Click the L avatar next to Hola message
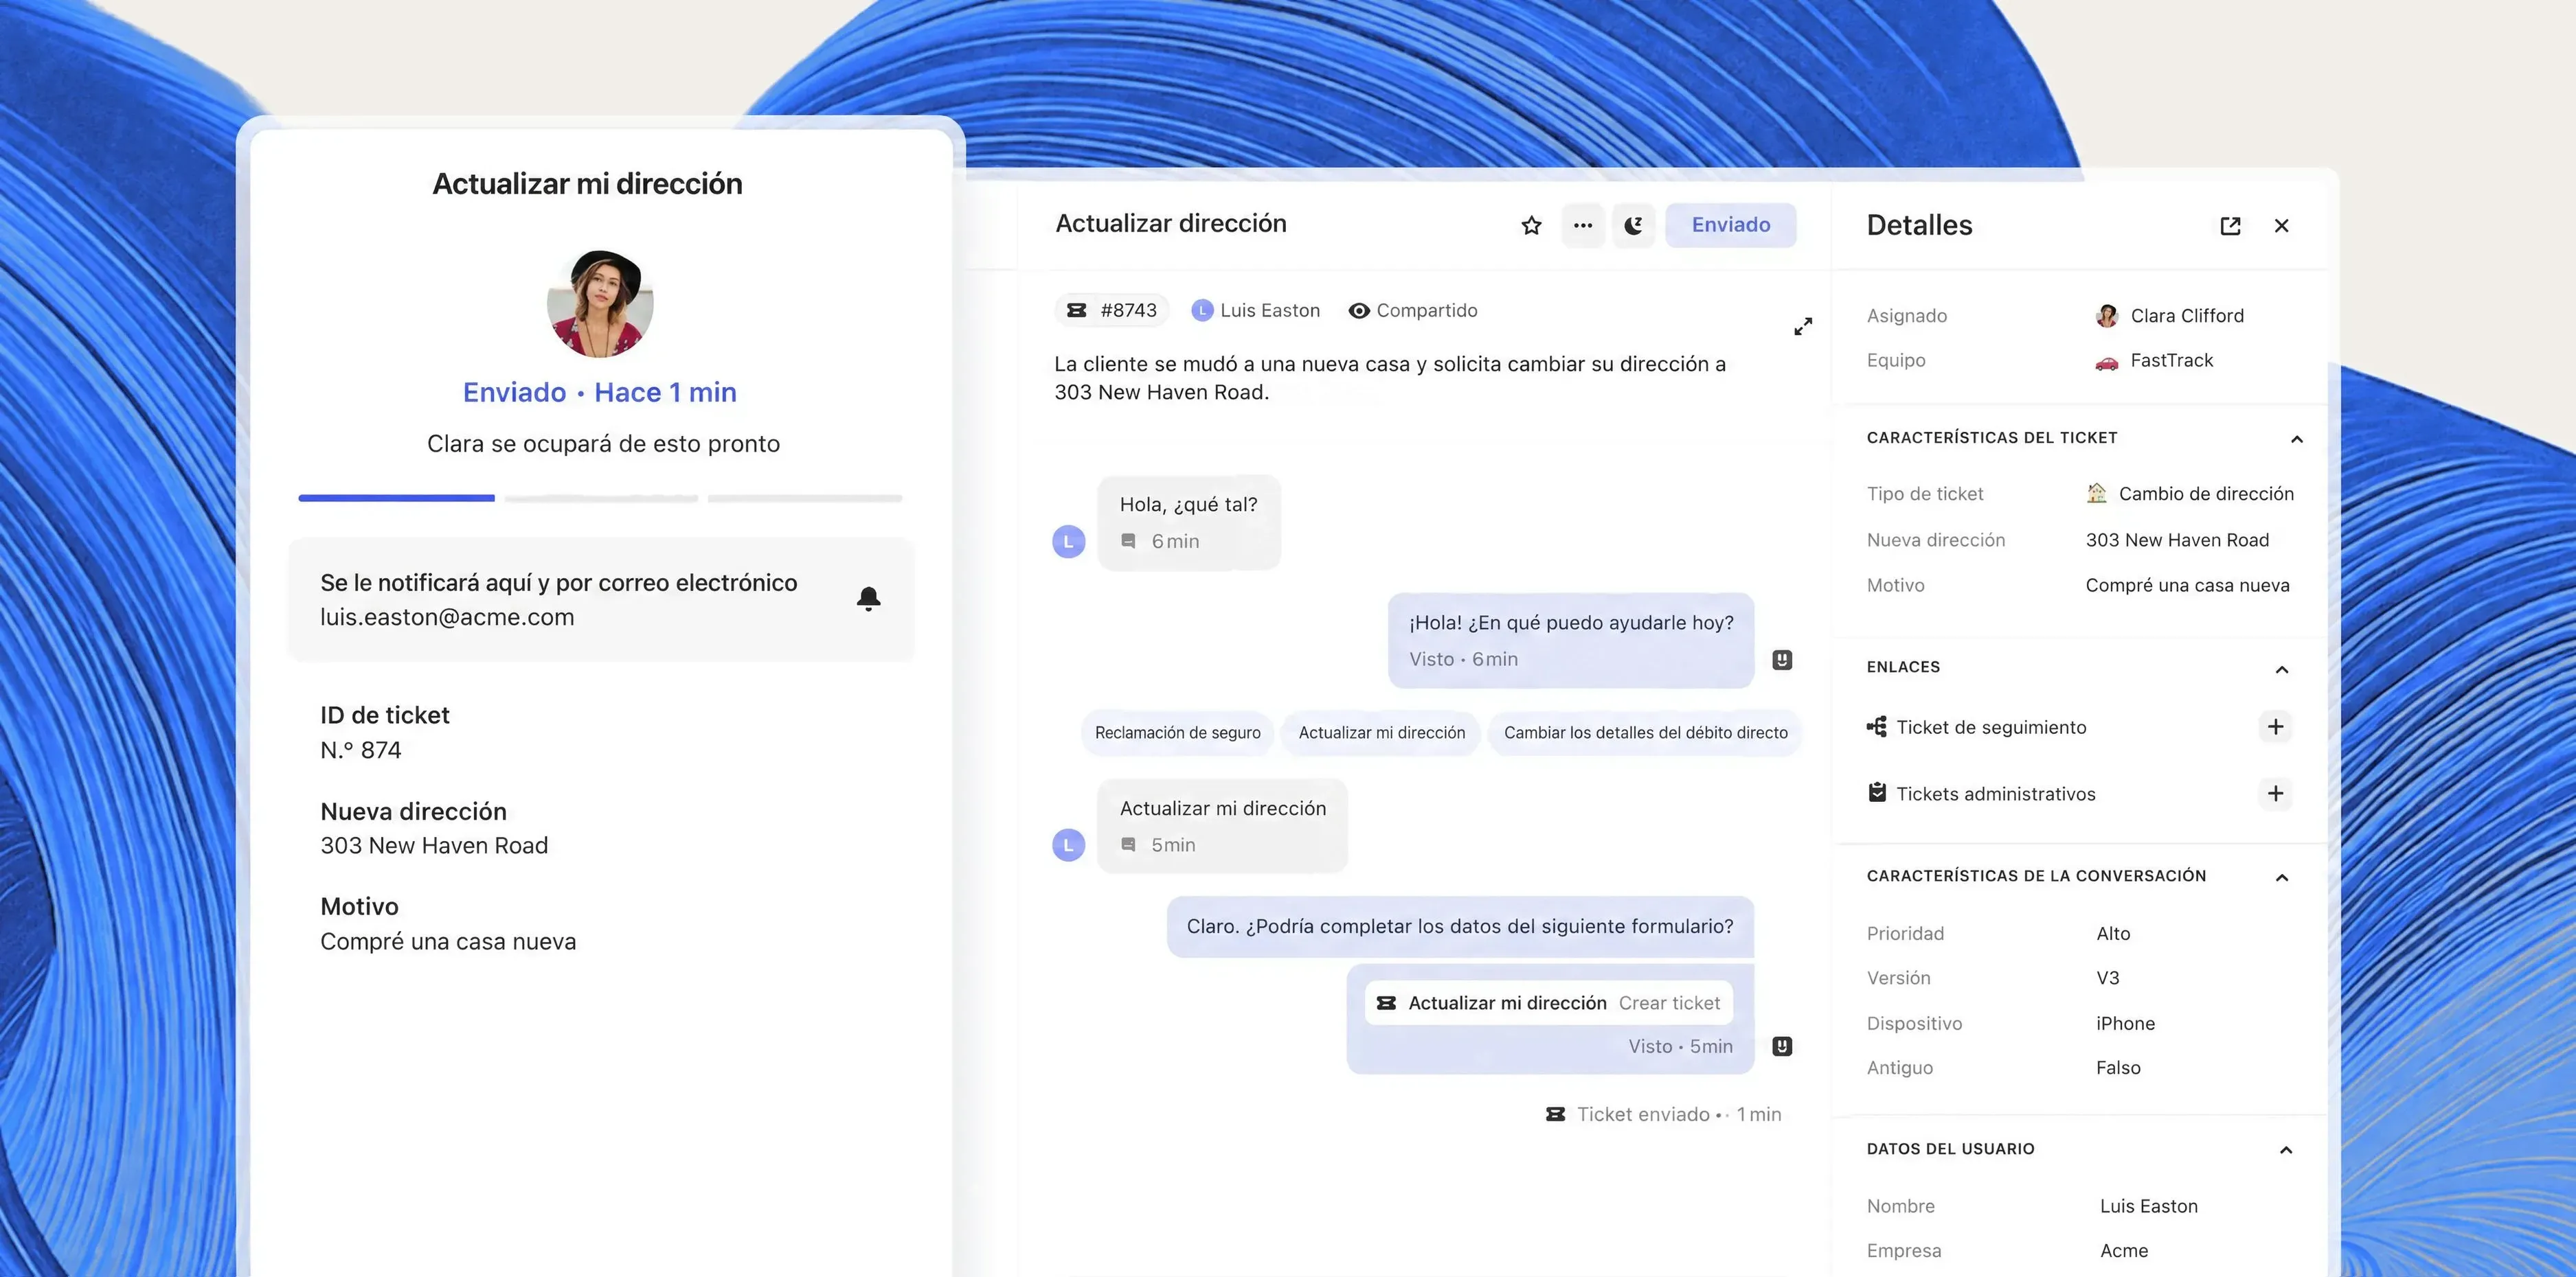The height and width of the screenshot is (1277, 2576). click(1068, 542)
